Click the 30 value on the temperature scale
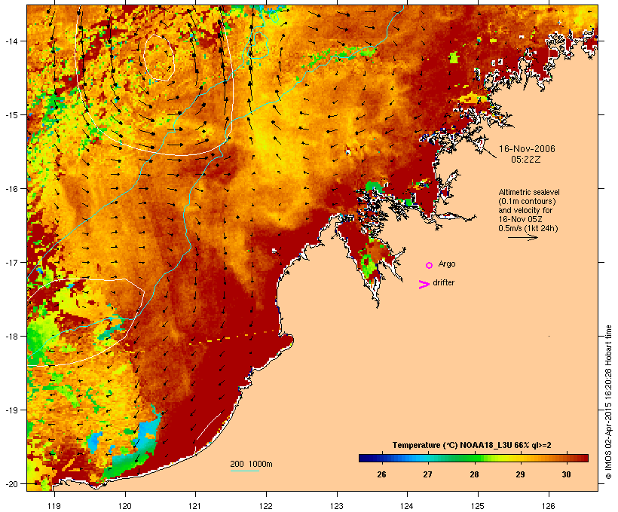The height and width of the screenshot is (512, 618). pyautogui.click(x=566, y=474)
